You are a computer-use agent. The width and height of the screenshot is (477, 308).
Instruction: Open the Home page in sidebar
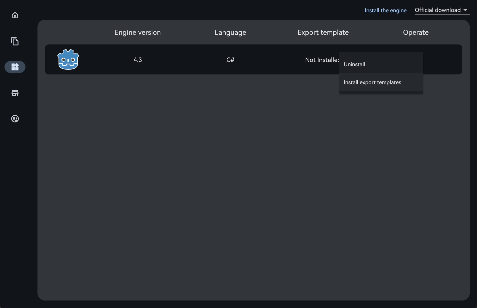click(15, 15)
